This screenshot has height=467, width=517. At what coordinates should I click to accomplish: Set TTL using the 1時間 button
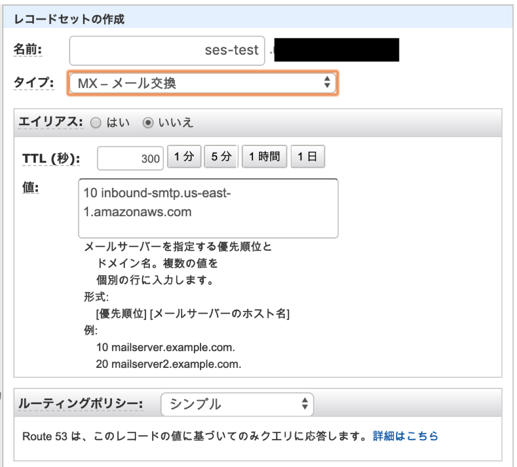tap(264, 156)
